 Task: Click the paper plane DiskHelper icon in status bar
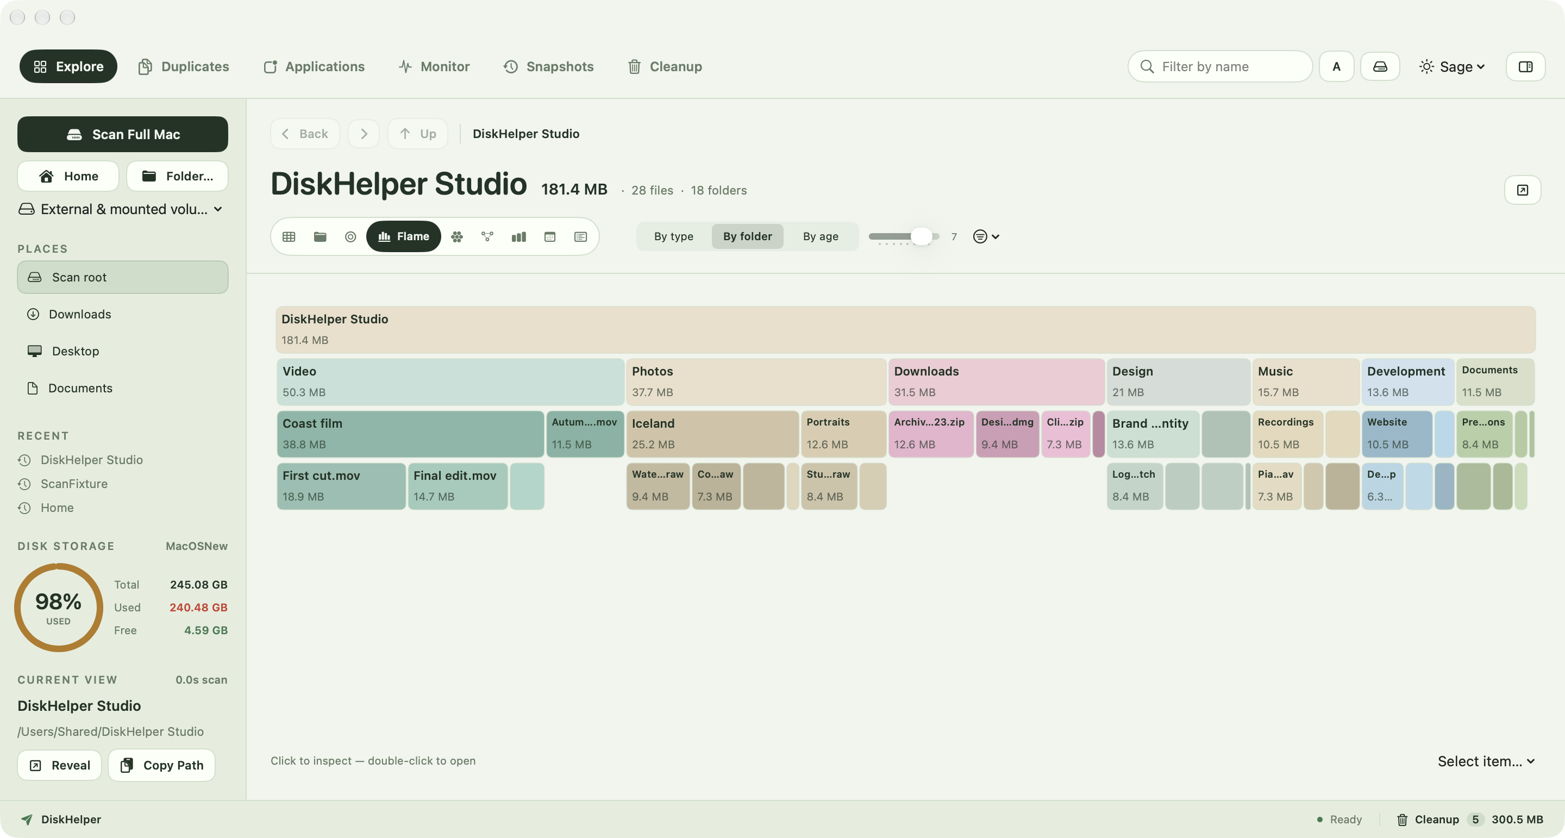(x=27, y=819)
